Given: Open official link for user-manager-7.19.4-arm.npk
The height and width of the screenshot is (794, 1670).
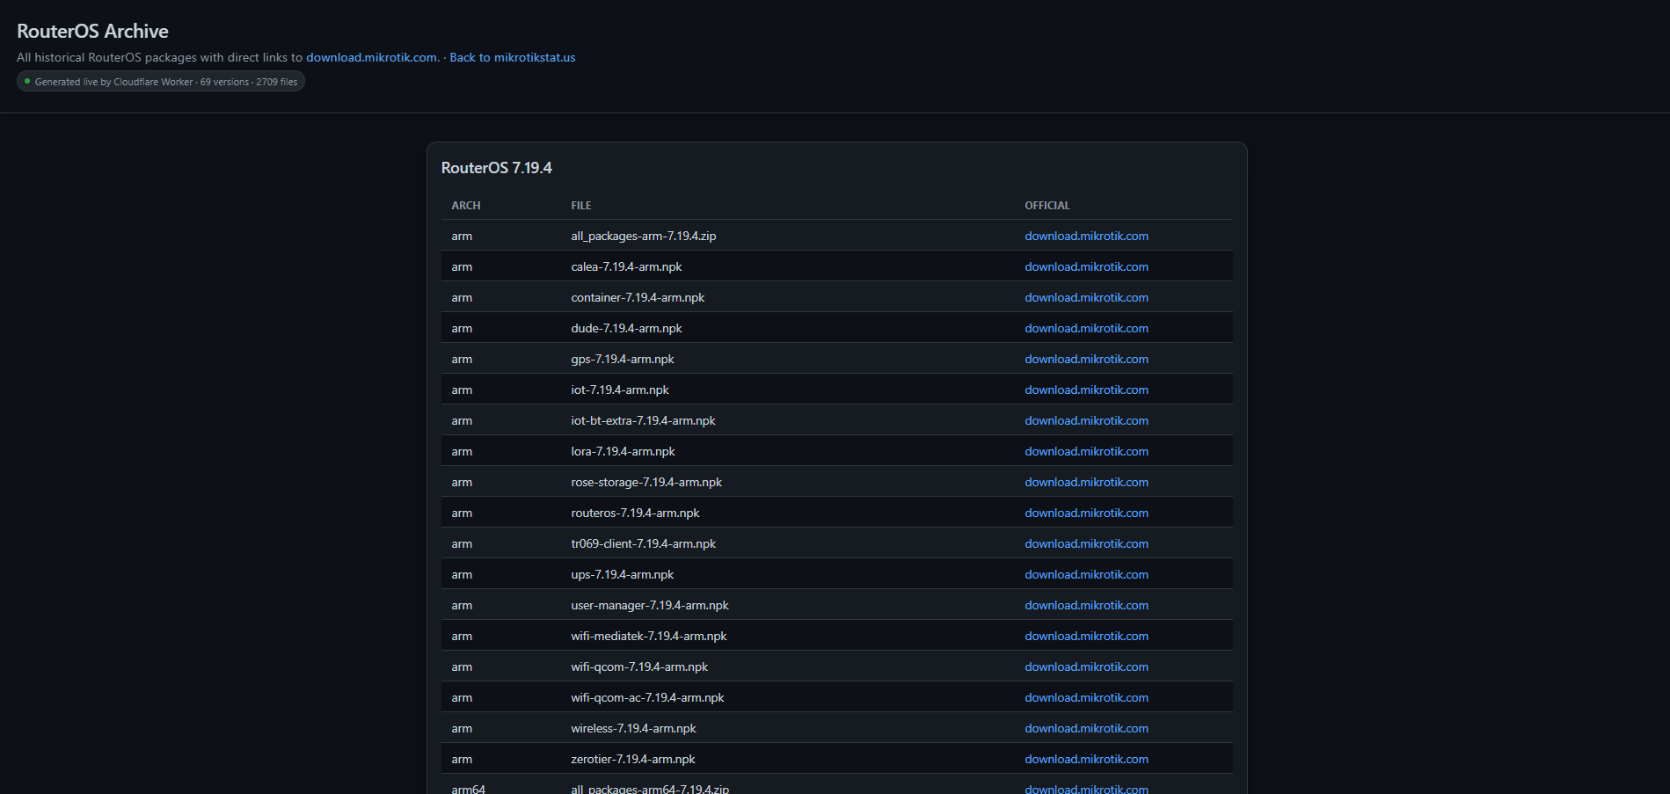Looking at the screenshot, I should pyautogui.click(x=1086, y=605).
